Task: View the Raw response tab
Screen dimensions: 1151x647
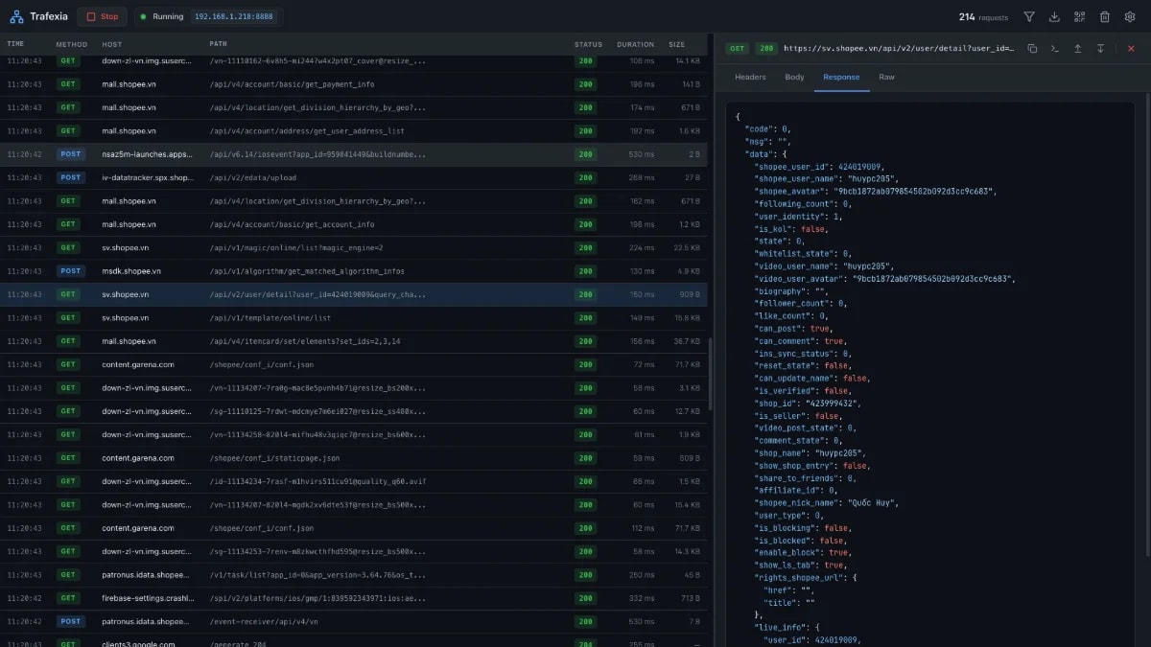Action: coord(886,77)
